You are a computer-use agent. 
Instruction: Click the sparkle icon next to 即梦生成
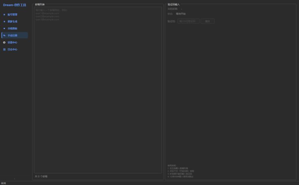[4, 22]
